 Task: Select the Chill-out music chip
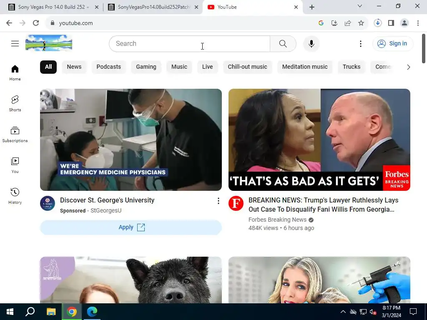point(248,67)
